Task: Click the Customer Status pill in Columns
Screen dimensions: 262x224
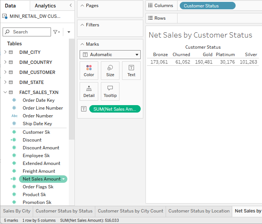Action: click(207, 6)
